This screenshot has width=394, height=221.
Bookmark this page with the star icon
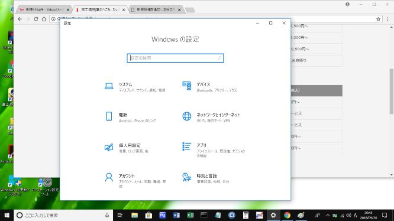tap(378, 19)
